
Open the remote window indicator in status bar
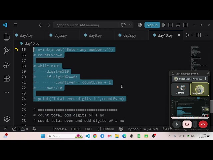[x=5, y=129]
